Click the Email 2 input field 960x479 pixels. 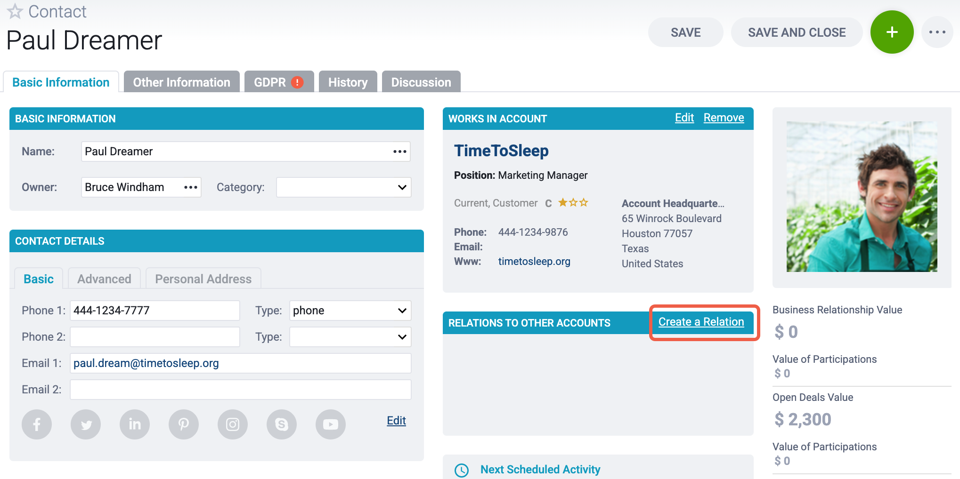click(x=241, y=390)
